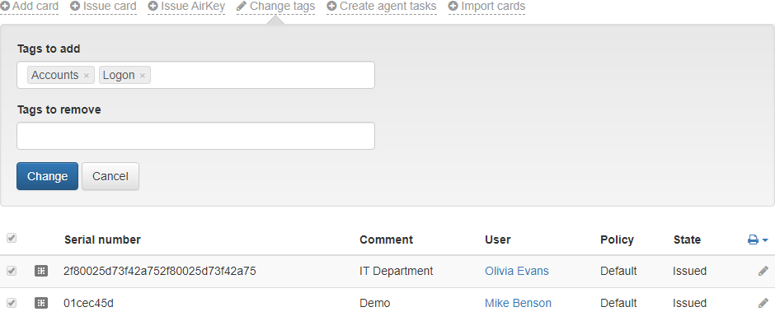The image size is (775, 321).
Task: Remove the Accounts tag via its x
Action: pos(86,76)
